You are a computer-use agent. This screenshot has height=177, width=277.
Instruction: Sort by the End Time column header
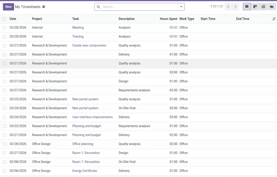tap(243, 19)
